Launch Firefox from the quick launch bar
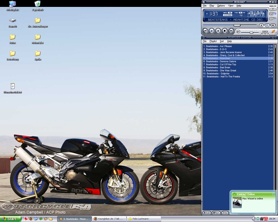 31,219
